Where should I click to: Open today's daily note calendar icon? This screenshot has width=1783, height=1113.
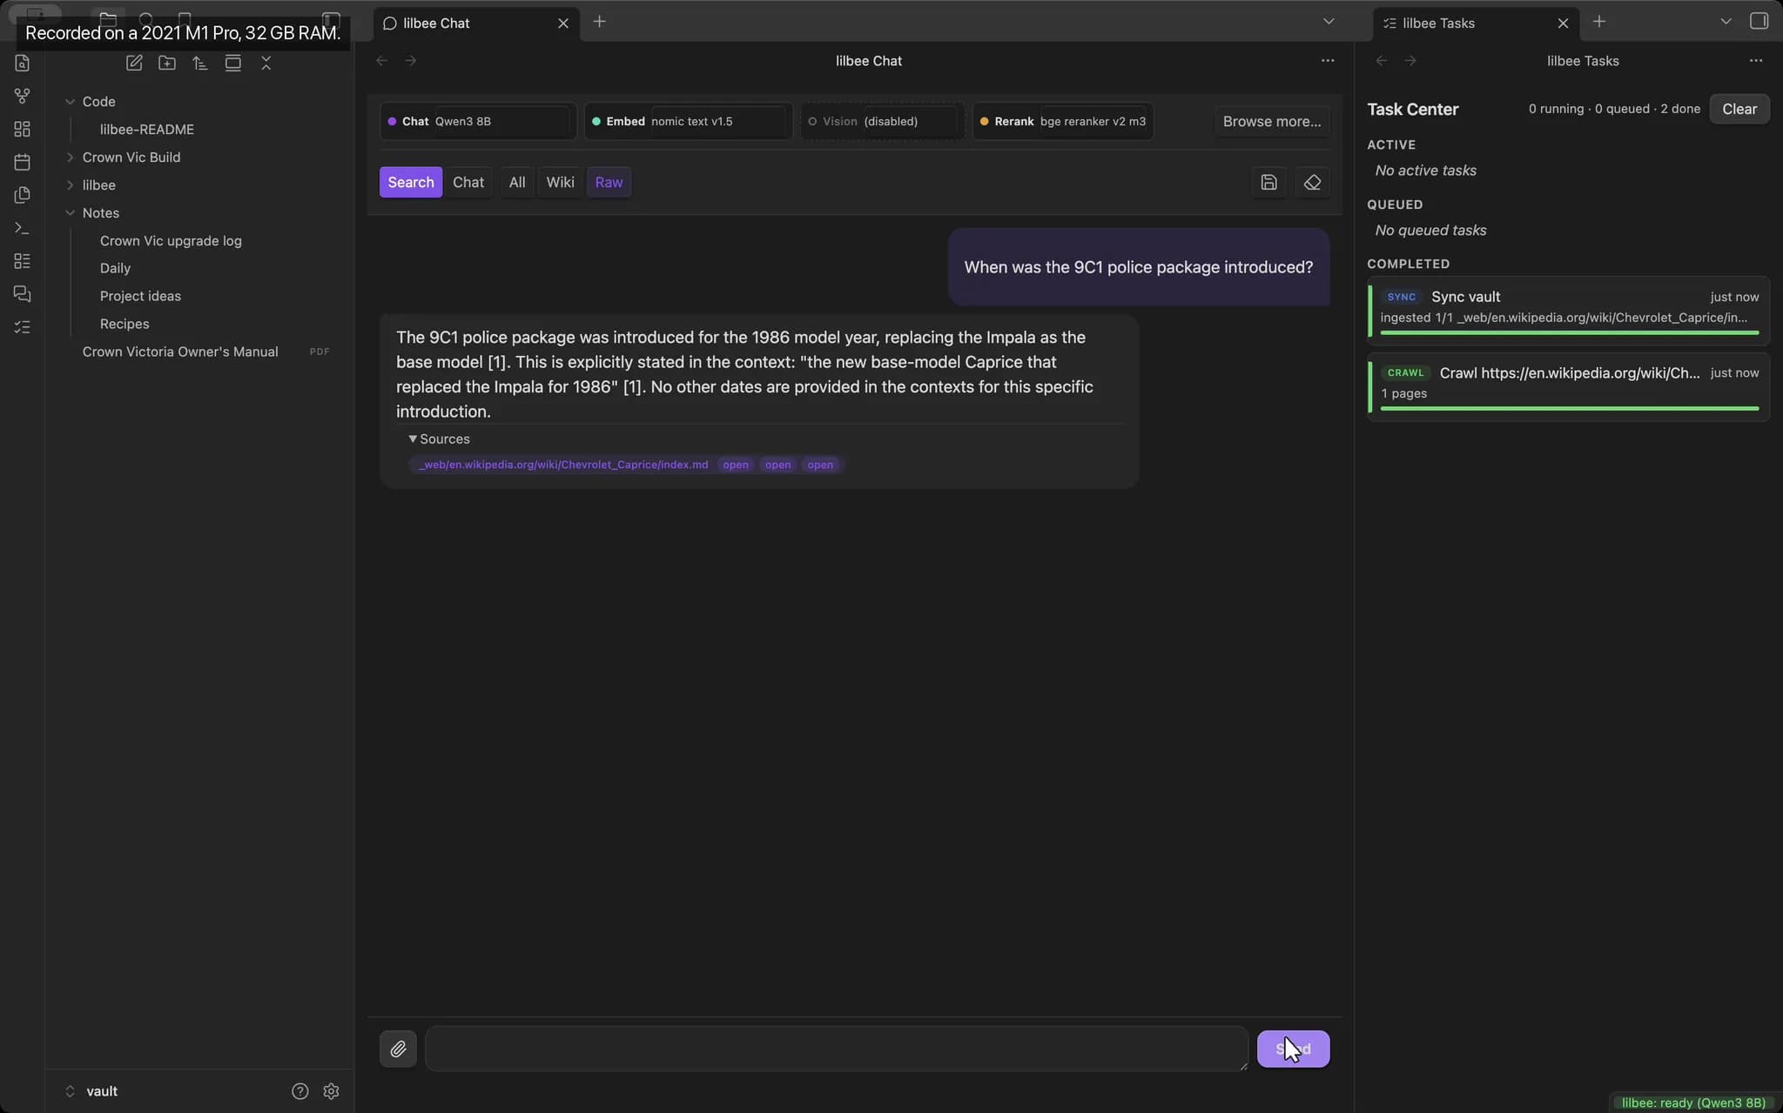coord(23,162)
